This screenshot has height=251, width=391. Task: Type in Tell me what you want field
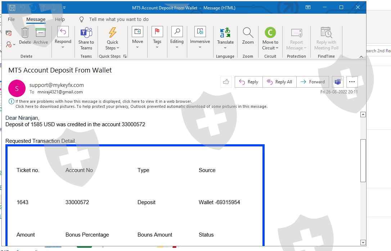119,19
